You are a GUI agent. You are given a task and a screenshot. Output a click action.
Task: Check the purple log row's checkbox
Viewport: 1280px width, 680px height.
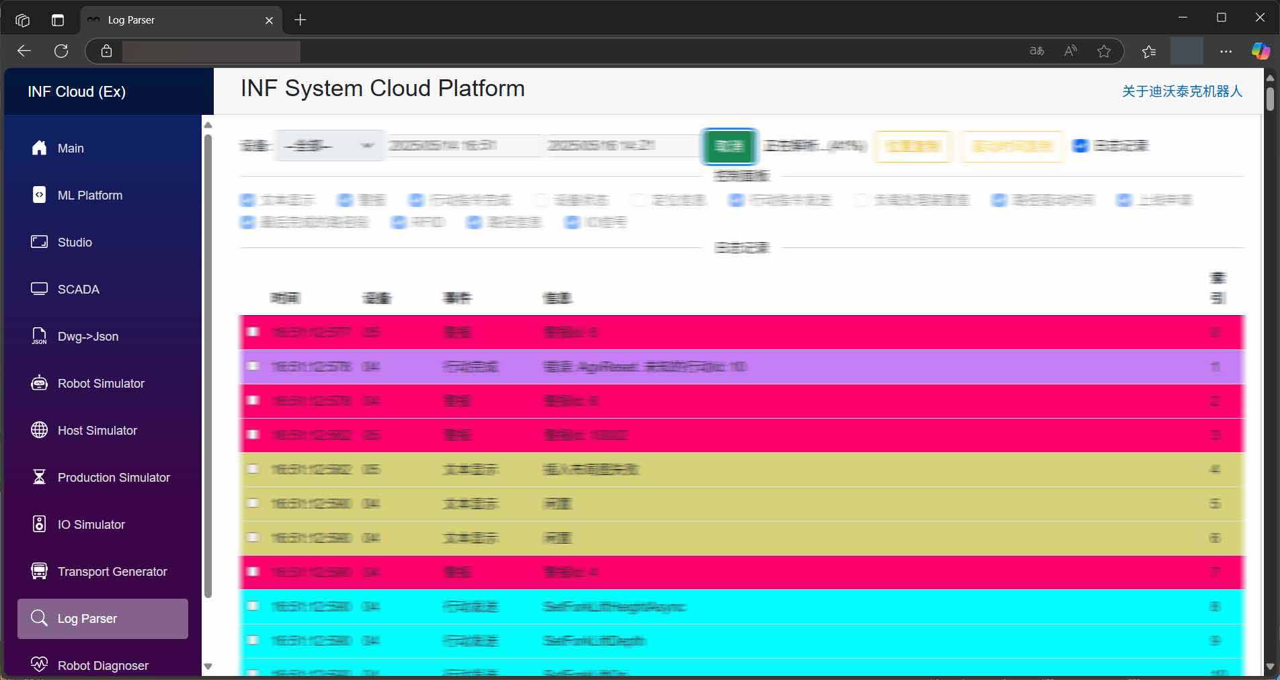click(253, 366)
